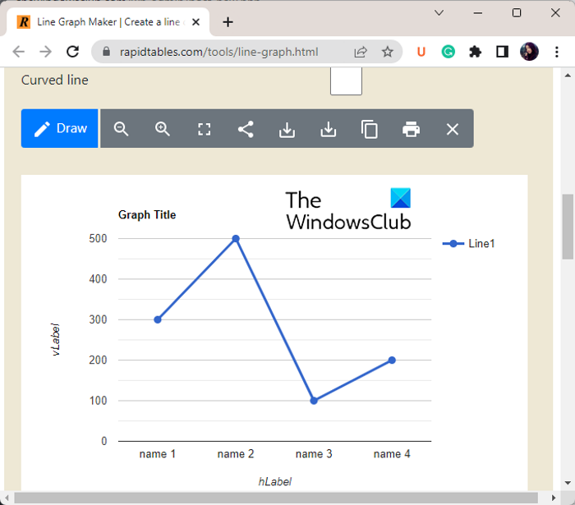Viewport: 575px width, 505px height.
Task: Share this page from the address bar
Action: coord(361,52)
